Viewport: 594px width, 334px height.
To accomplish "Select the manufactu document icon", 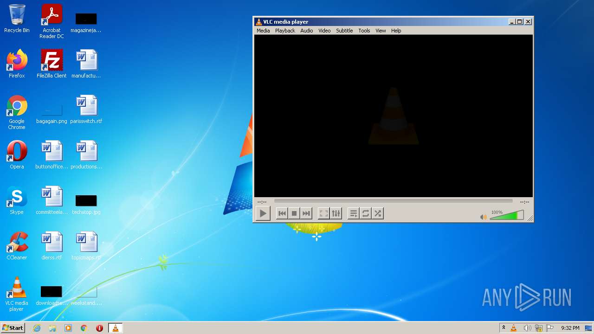I will tap(86, 64).
